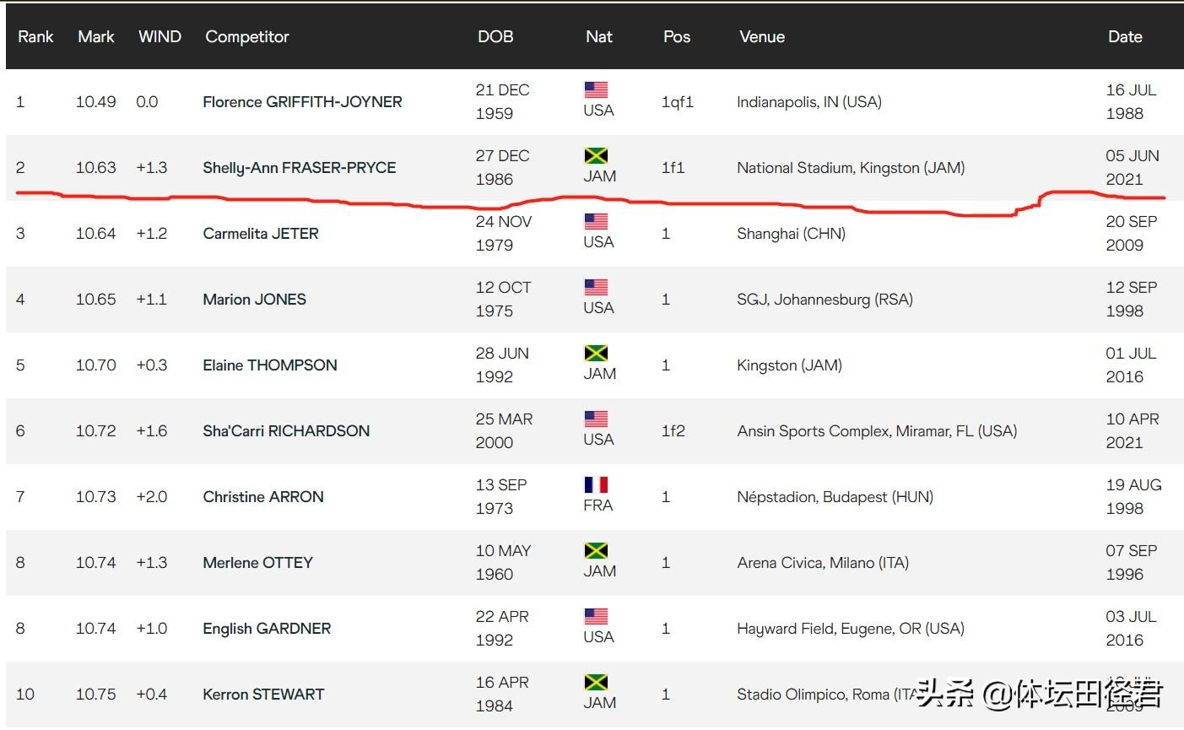This screenshot has width=1184, height=730.
Task: Click USA flag in Carmelita Jeter's row
Action: 596,222
